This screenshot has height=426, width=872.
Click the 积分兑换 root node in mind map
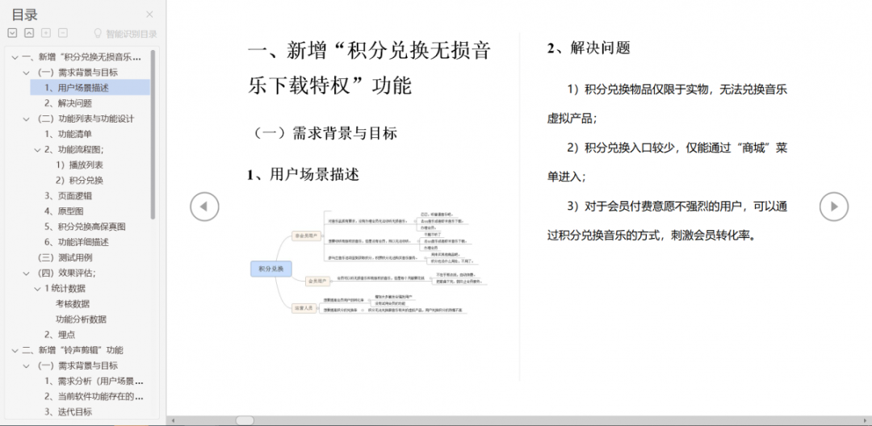(270, 269)
